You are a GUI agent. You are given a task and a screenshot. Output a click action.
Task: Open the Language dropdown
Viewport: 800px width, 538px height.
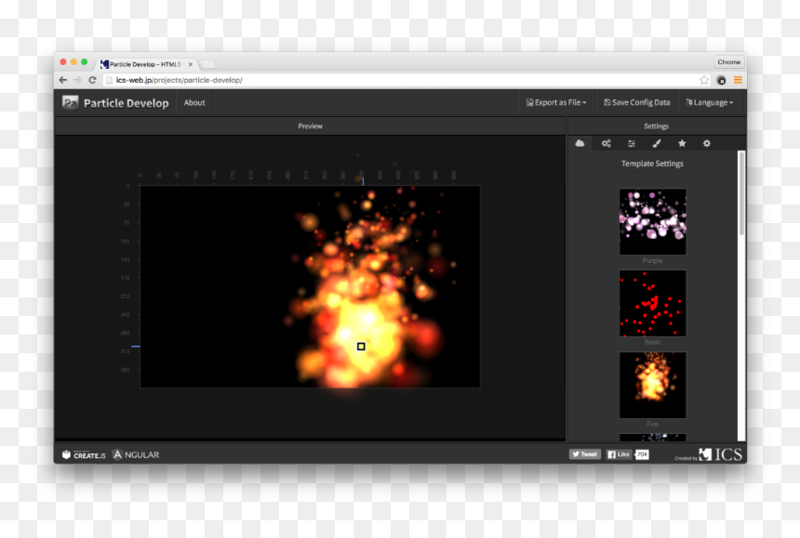coord(710,102)
